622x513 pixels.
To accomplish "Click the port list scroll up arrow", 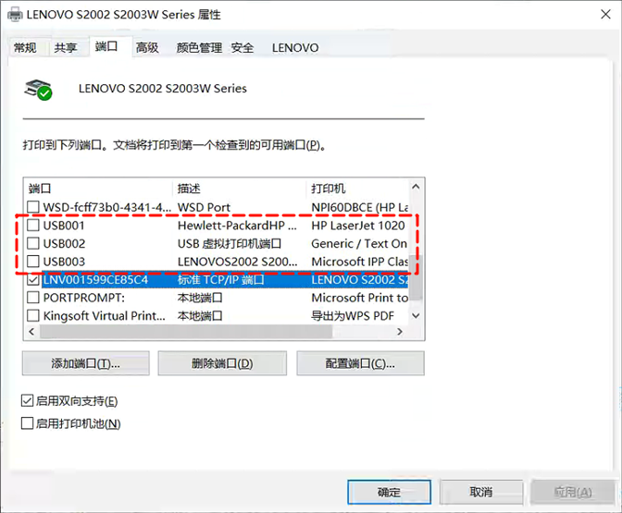I will click(416, 187).
